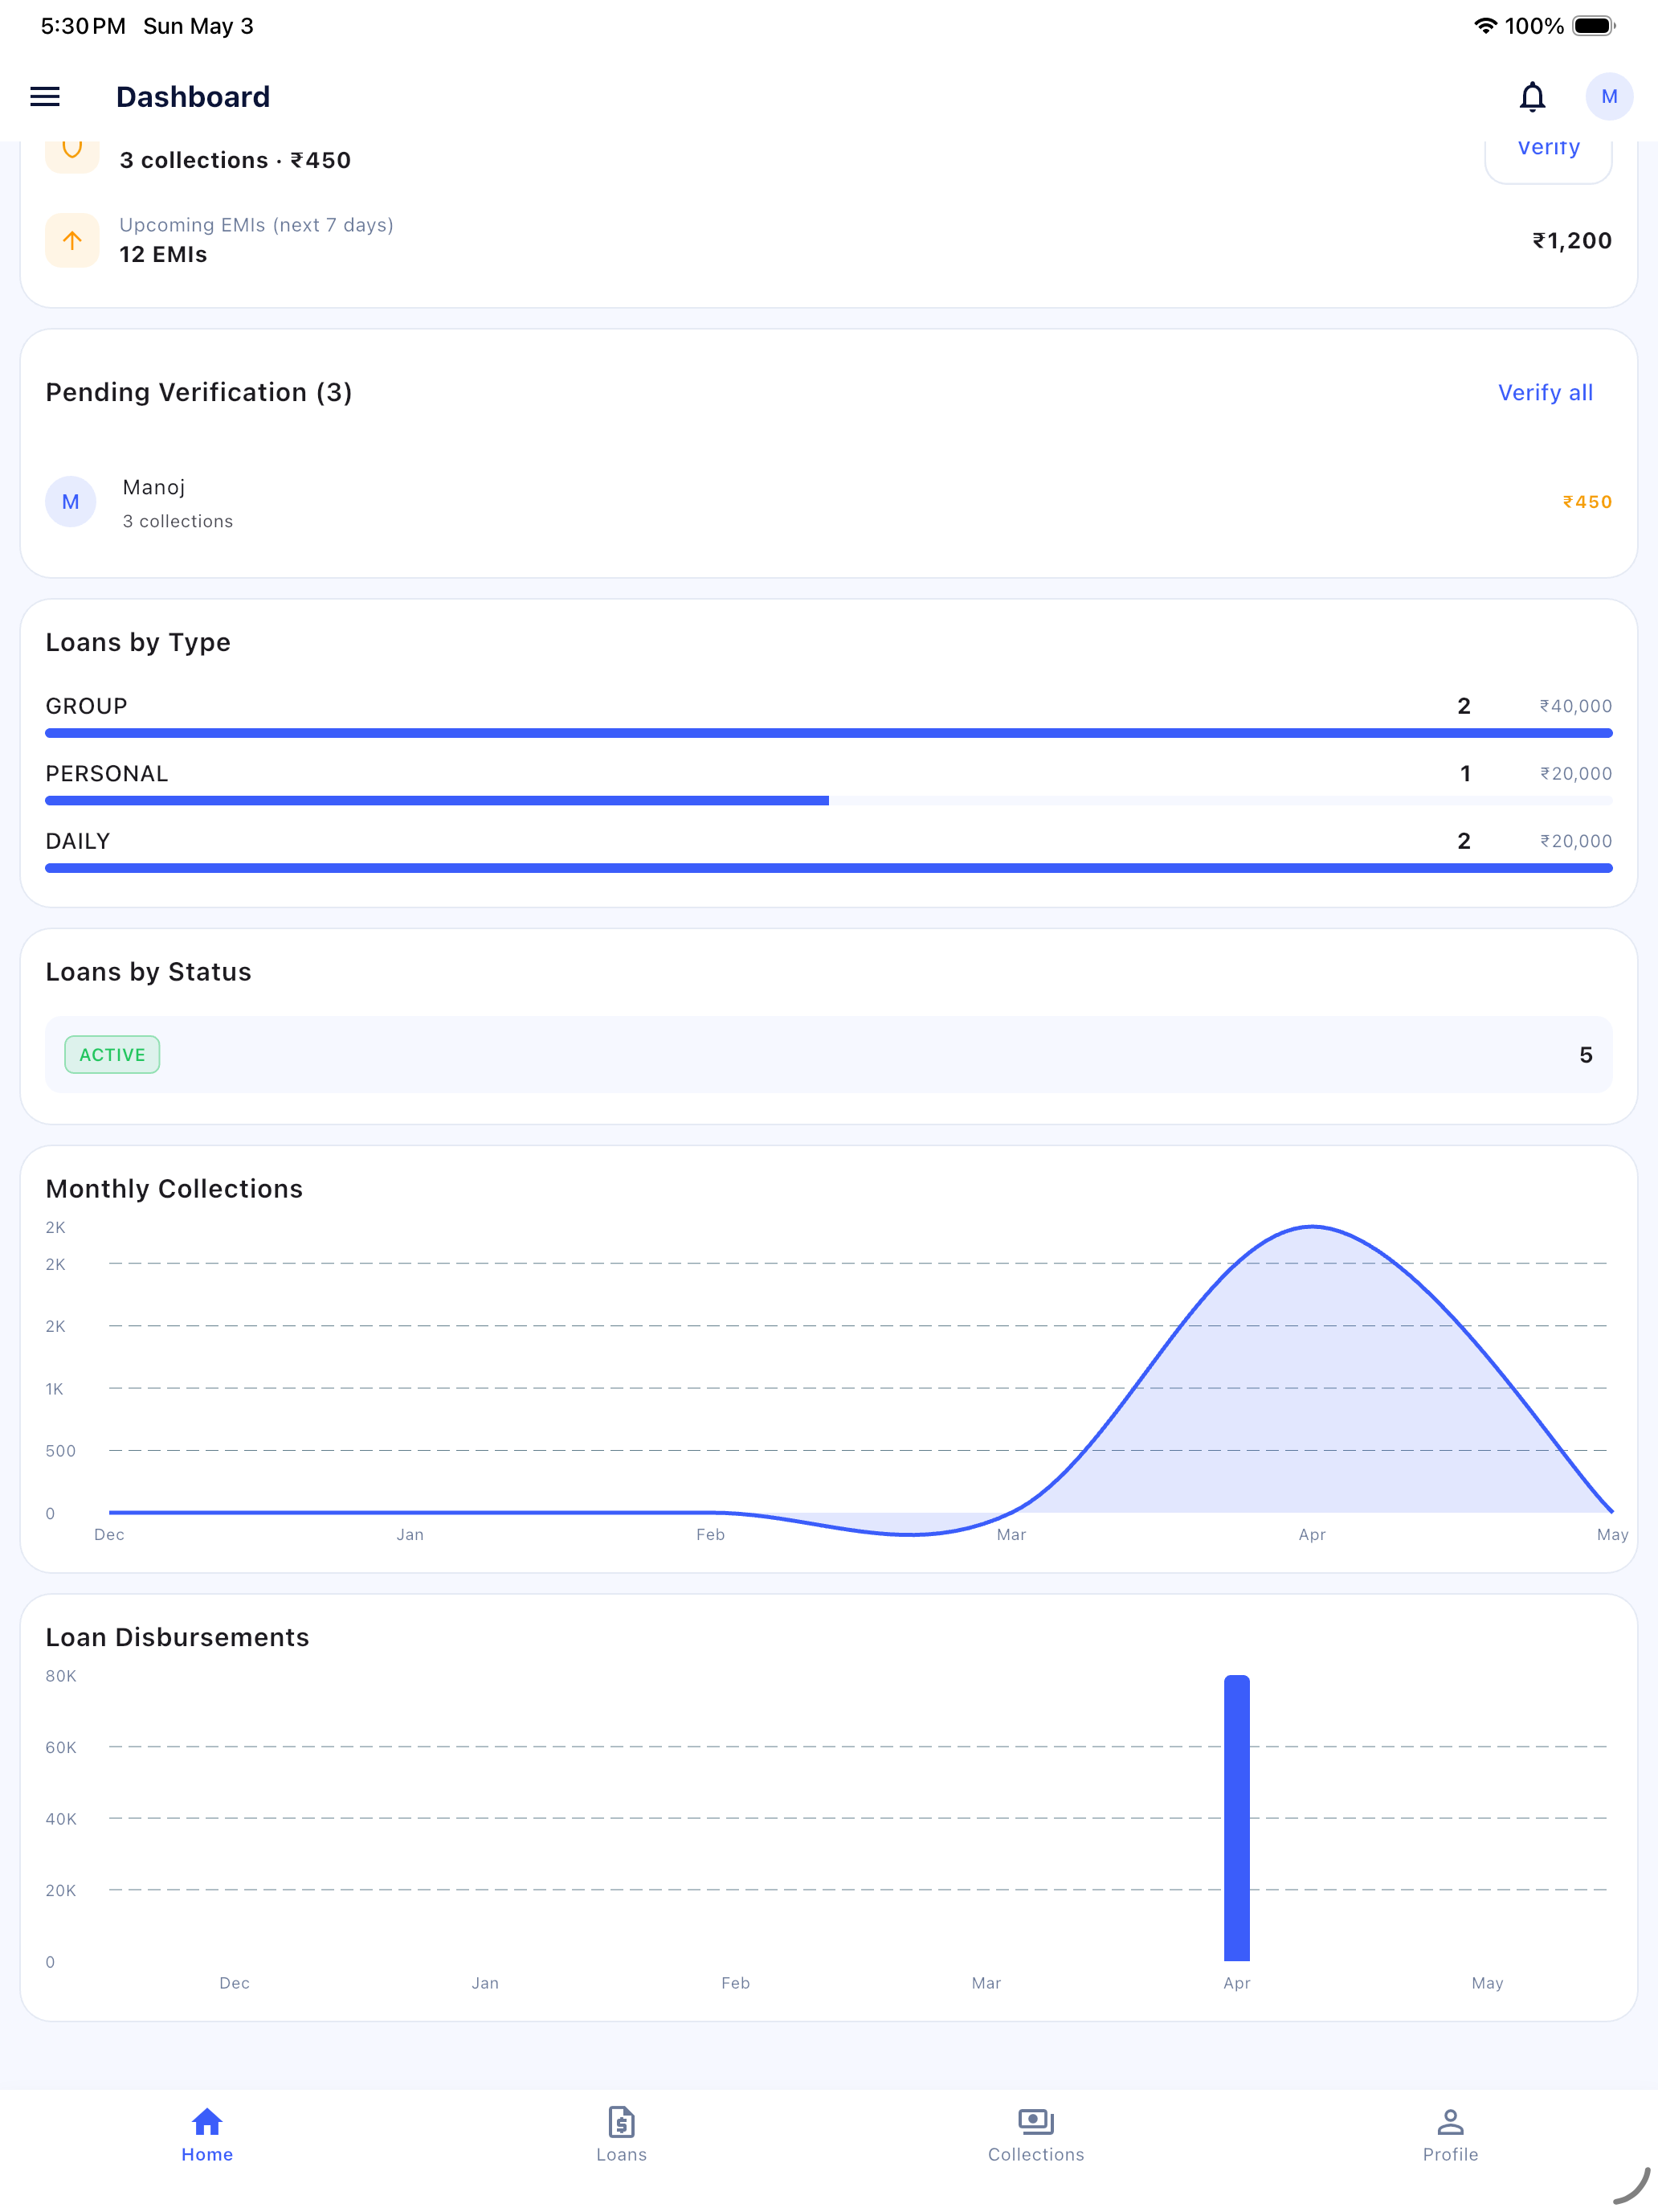
Task: Tap the 'Monthly Collections' heading
Action: 174,1188
